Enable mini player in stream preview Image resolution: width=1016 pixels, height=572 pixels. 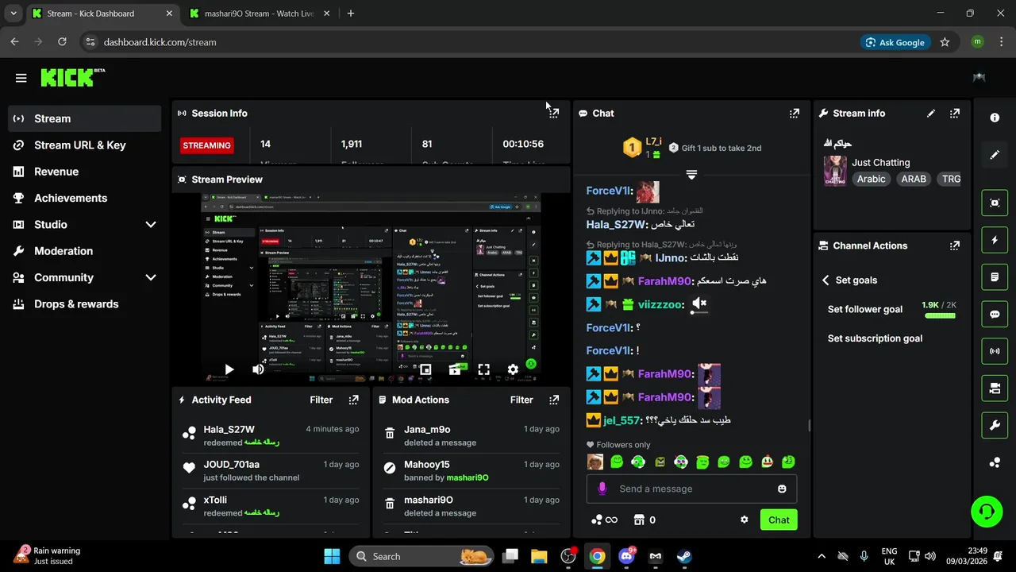click(x=425, y=369)
